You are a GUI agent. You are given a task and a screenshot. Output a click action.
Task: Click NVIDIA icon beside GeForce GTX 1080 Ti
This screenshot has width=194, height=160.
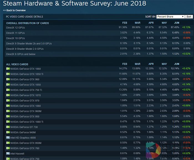[x=8, y=122]
